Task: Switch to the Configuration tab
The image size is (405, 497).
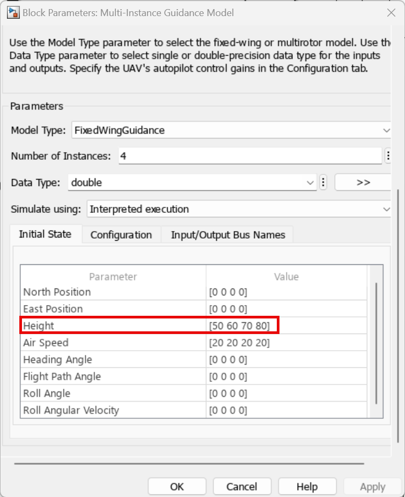Action: click(121, 235)
